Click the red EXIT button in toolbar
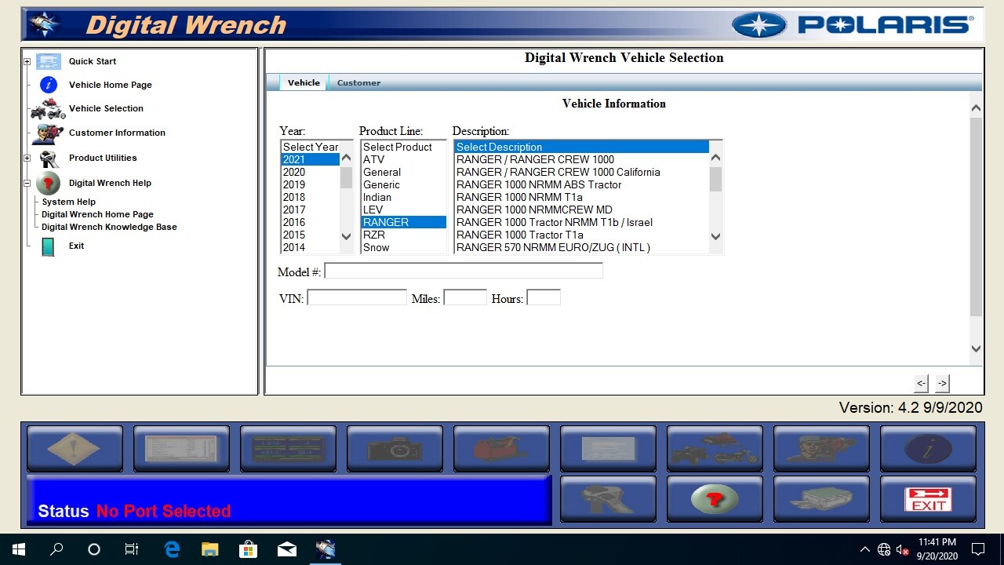 tap(928, 499)
